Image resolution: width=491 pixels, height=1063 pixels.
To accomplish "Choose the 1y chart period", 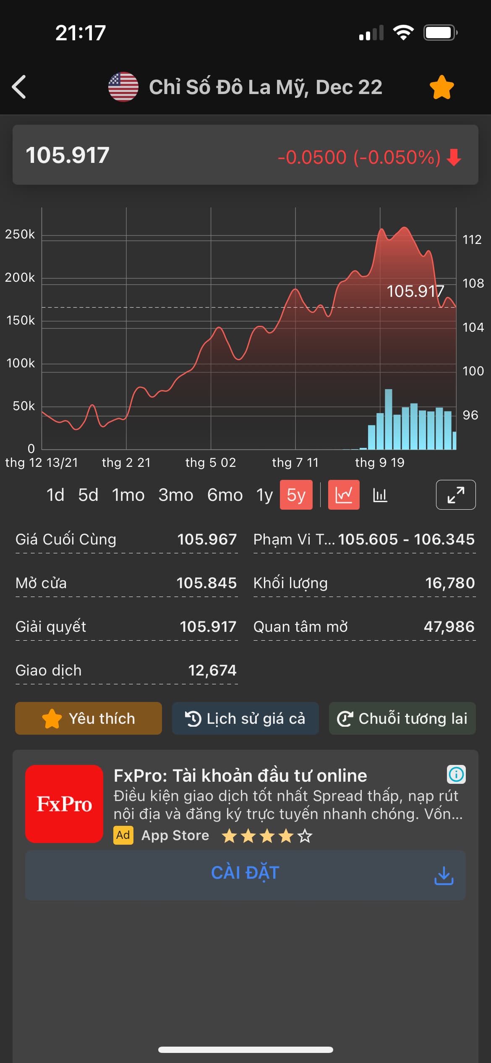I will point(264,495).
